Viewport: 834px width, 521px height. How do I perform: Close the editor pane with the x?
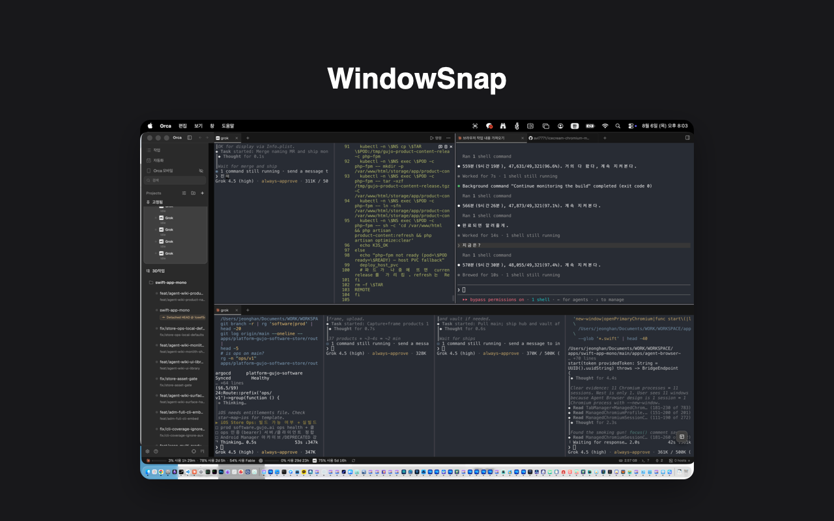click(x=451, y=147)
